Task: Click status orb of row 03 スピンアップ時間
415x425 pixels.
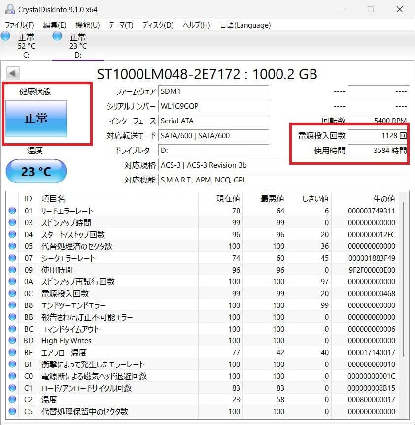Action: pyautogui.click(x=12, y=222)
